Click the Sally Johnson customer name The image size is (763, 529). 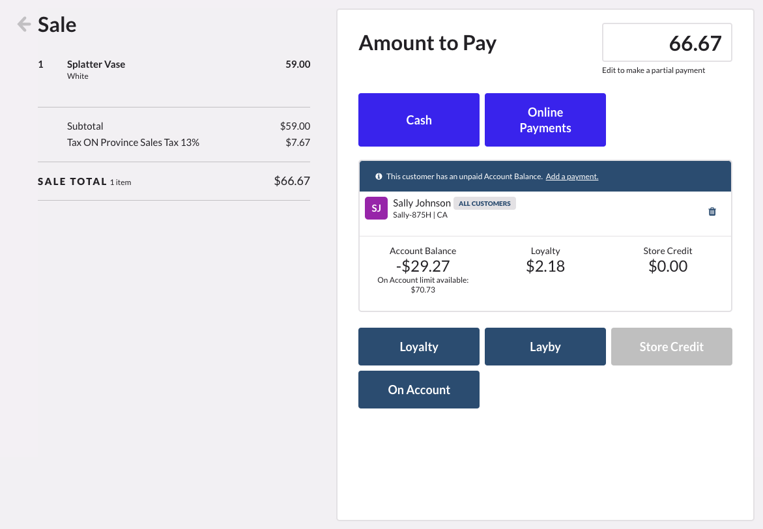(x=422, y=203)
